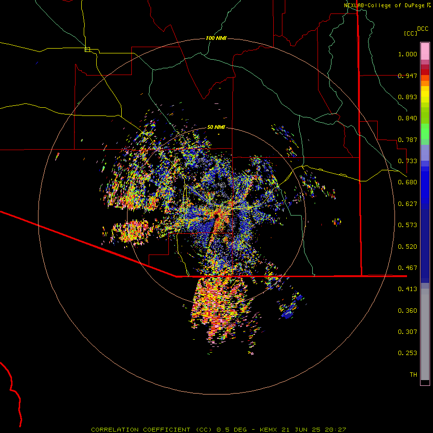Click the pink top segment of color bar
Image resolution: width=433 pixels, height=433 pixels.
click(x=425, y=51)
